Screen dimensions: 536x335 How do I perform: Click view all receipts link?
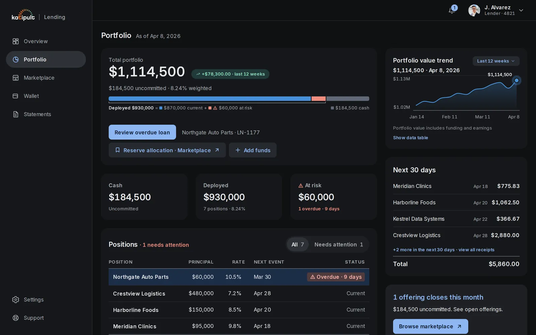(476, 250)
